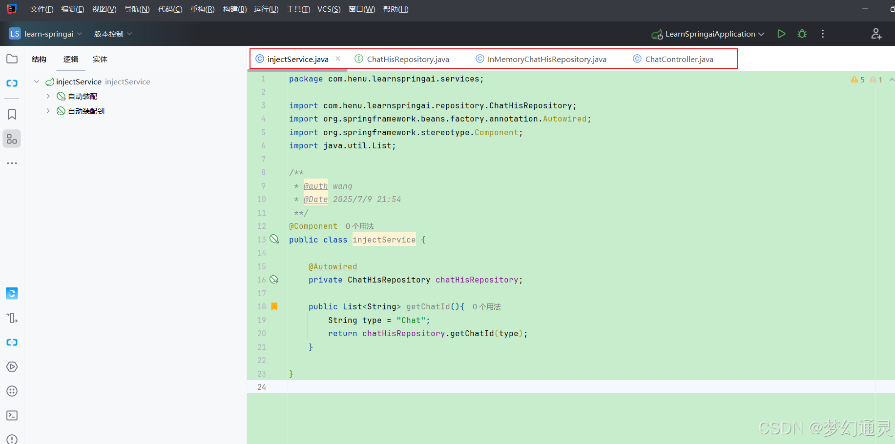
Task: Open the VCS(S) menu
Action: tap(329, 9)
